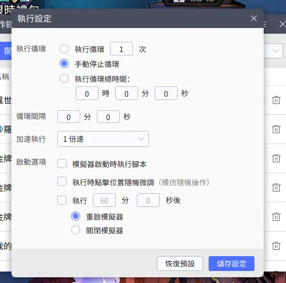
Task: Click the delay seconds field before 秒後
Action: 148,200
